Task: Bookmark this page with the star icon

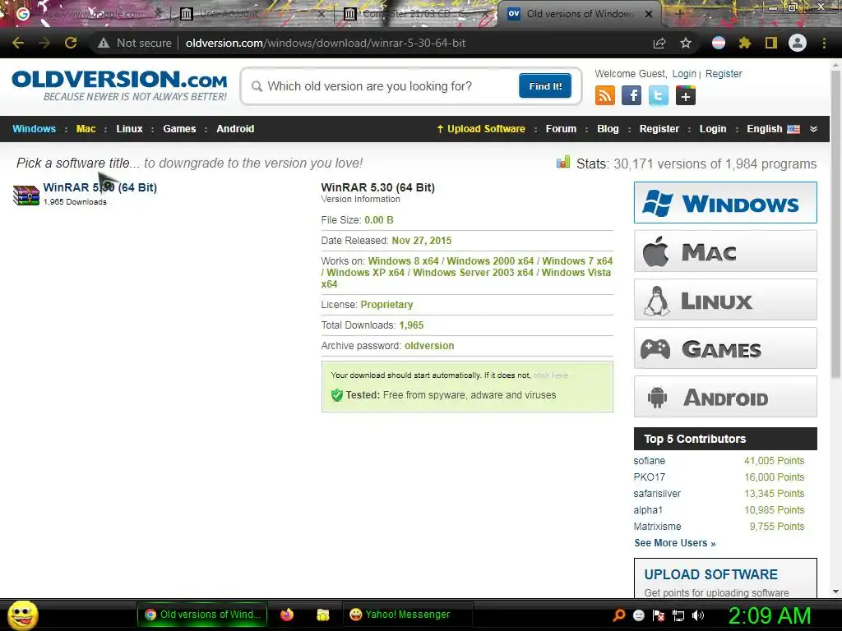Action: coord(686,43)
